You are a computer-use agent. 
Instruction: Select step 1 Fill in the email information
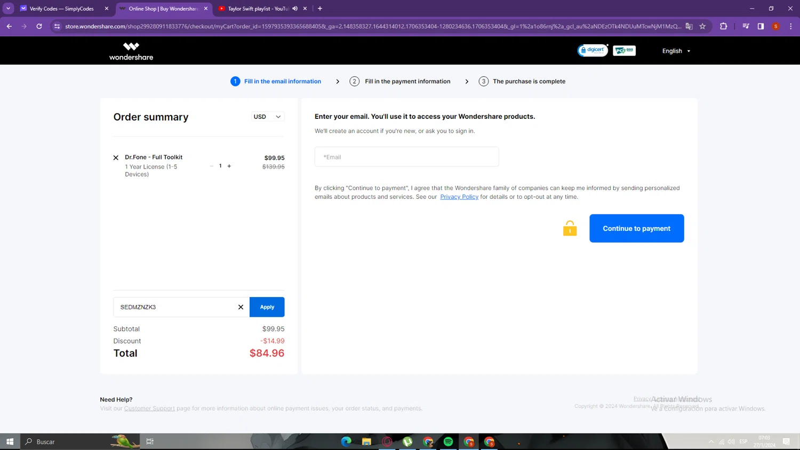tap(276, 82)
